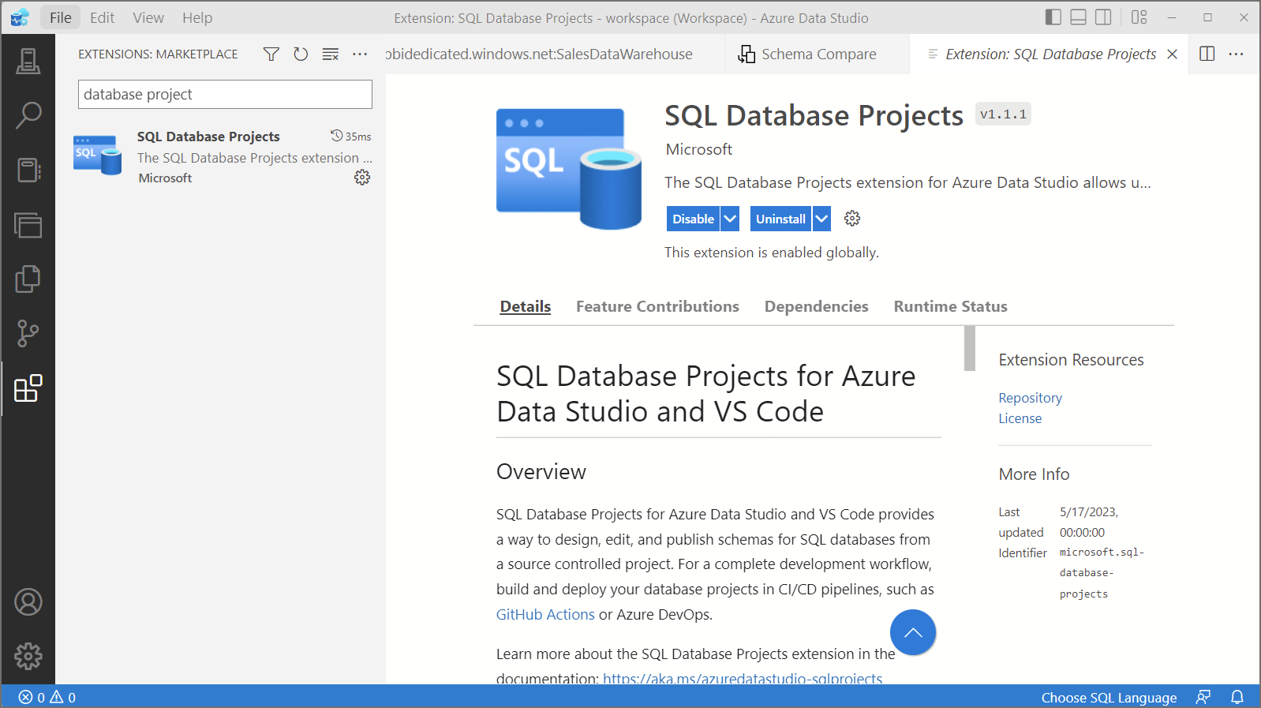Open the aka.ms azuredatastudio-sqlprojects link
Image resolution: width=1261 pixels, height=708 pixels.
(743, 677)
